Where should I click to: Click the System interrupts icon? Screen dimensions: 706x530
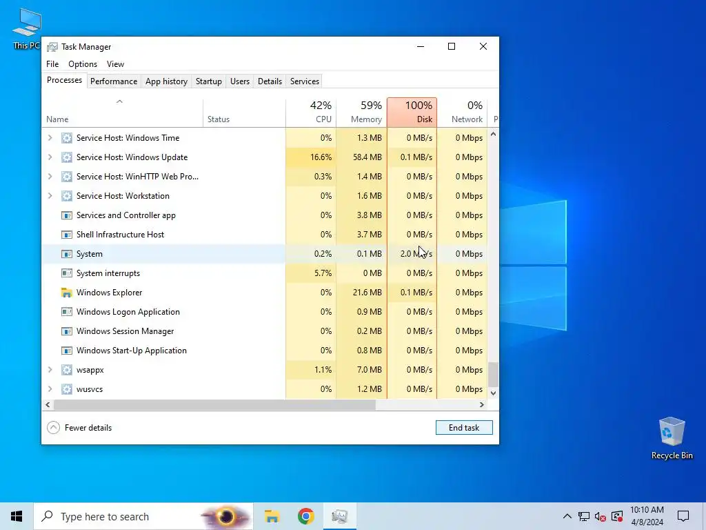[x=67, y=273]
